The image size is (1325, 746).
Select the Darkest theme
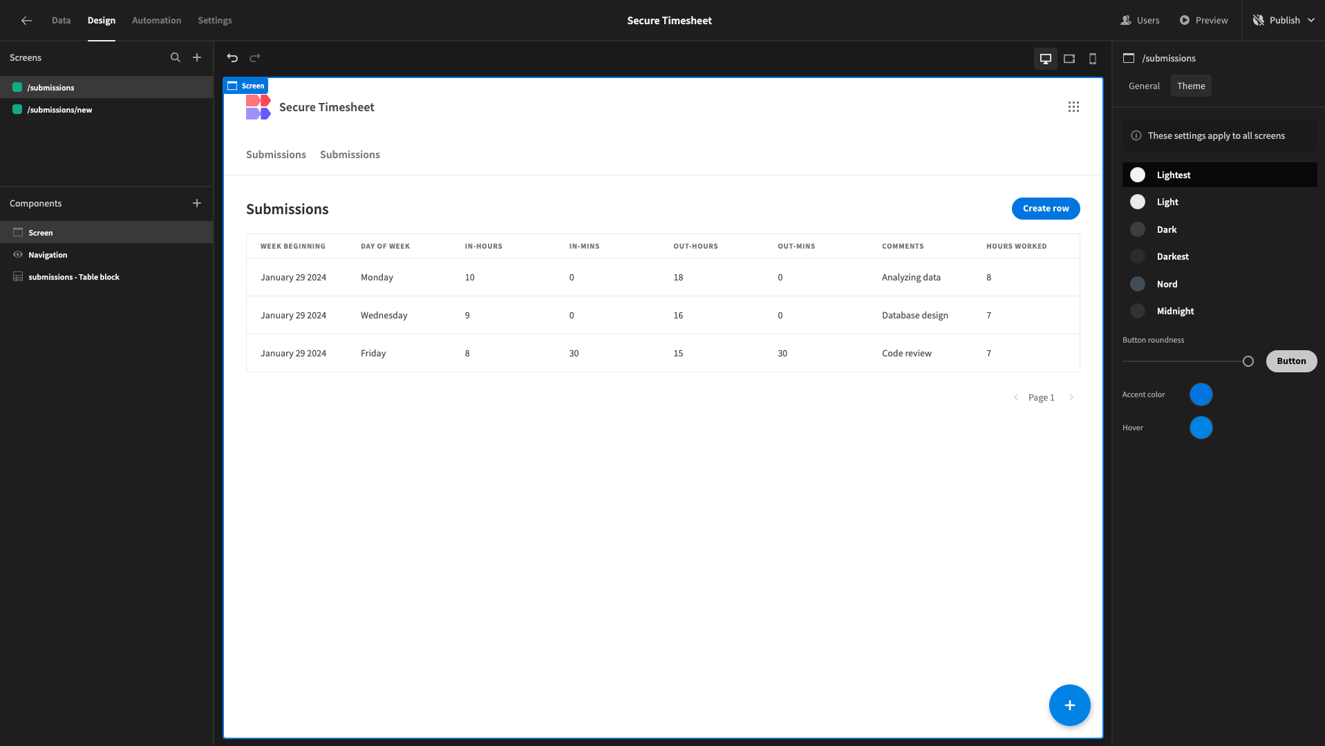(x=1220, y=256)
